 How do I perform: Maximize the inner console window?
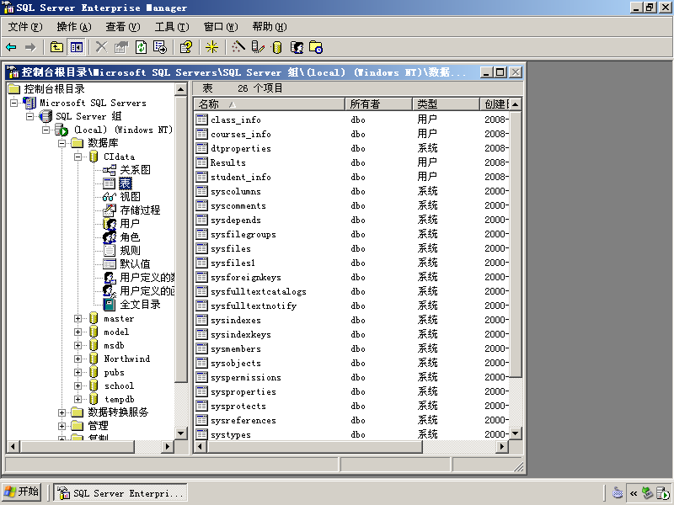coord(500,72)
